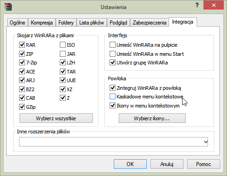The image size is (227, 176).
Task: Toggle the TAR association
Action: click(x=63, y=71)
